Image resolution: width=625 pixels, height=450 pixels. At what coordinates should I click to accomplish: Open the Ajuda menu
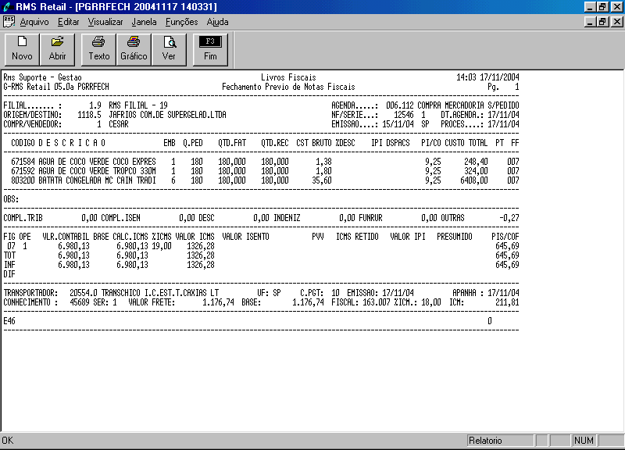(x=217, y=22)
